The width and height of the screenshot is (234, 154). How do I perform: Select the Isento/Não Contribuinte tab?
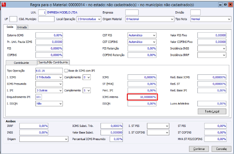point(53,62)
